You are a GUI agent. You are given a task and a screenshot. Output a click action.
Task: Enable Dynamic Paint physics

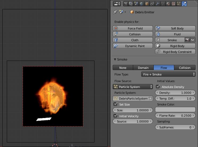pos(133,46)
